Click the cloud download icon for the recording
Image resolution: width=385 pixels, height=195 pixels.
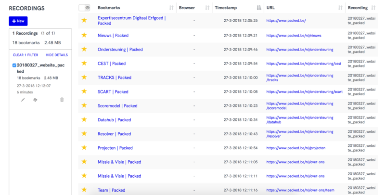35,100
